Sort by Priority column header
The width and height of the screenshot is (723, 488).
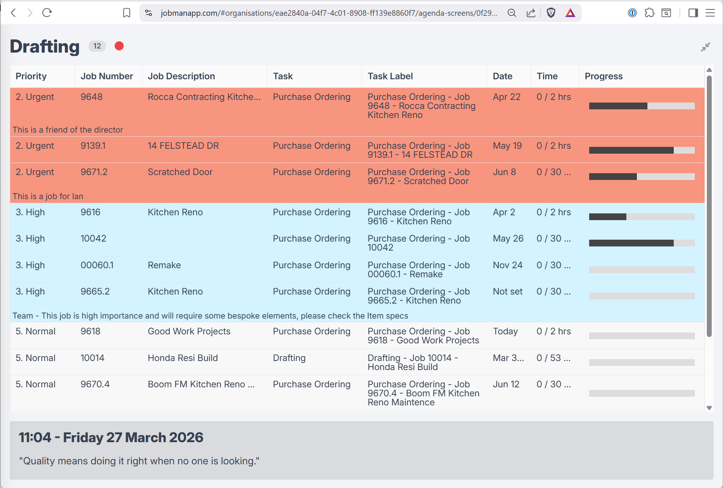31,76
